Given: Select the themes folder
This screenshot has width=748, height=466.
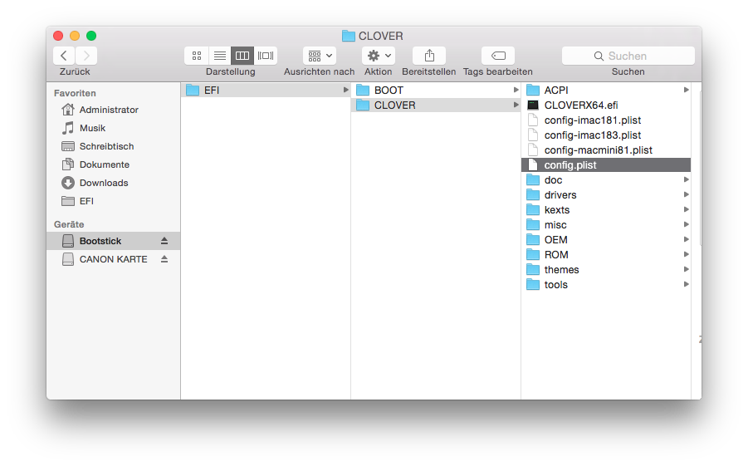Looking at the screenshot, I should [606, 270].
